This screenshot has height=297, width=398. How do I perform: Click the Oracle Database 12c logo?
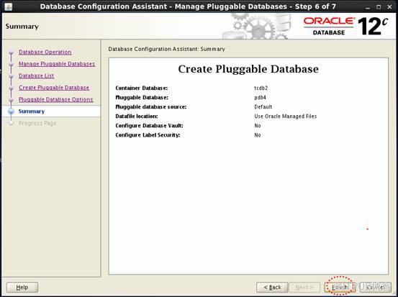(x=345, y=27)
